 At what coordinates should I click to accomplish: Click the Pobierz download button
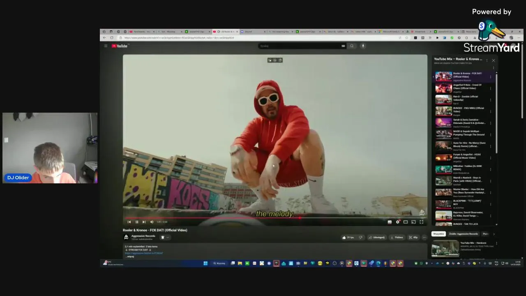tap(397, 237)
